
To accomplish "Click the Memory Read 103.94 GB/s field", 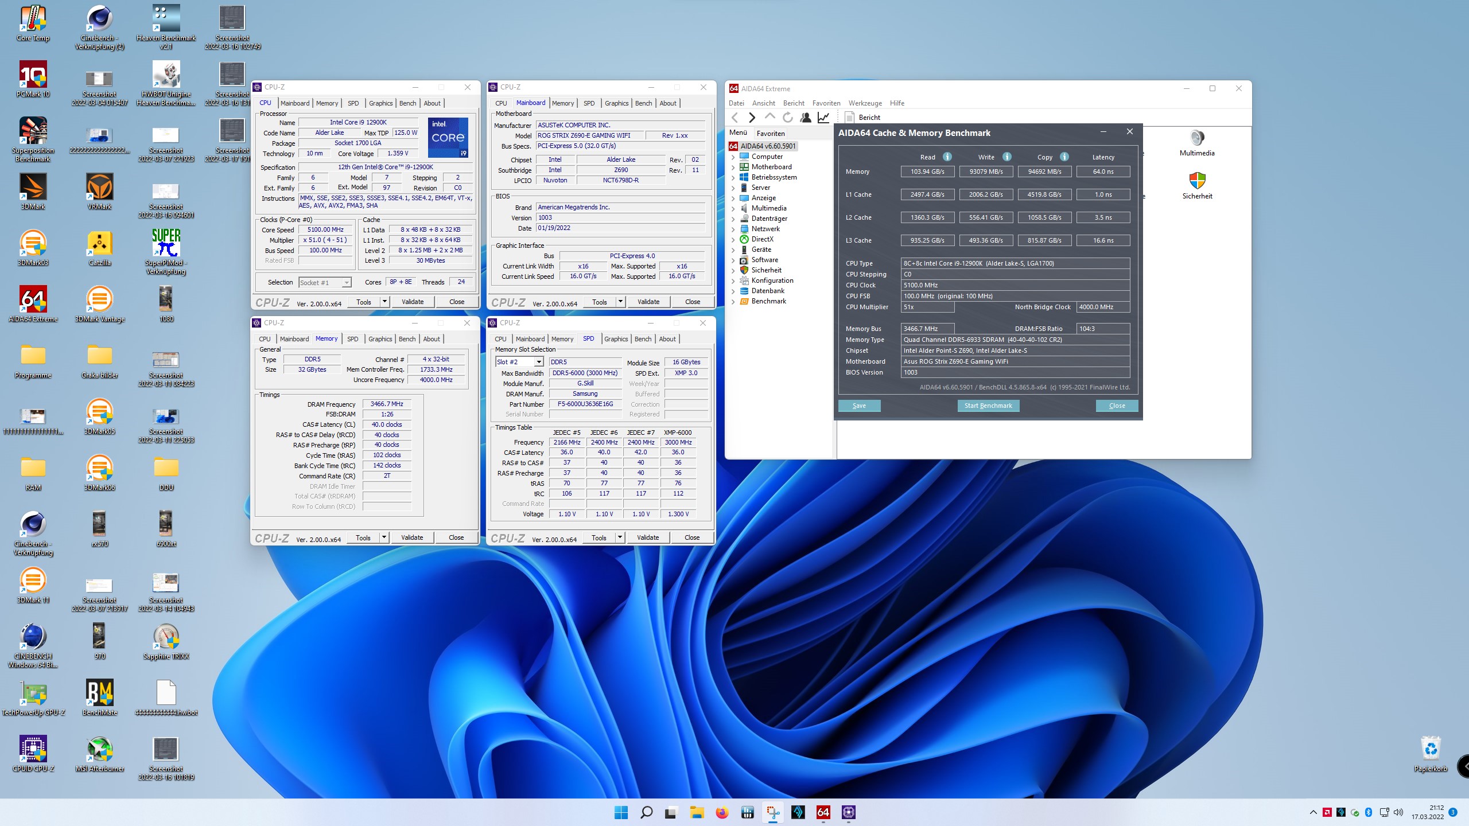I will point(927,172).
